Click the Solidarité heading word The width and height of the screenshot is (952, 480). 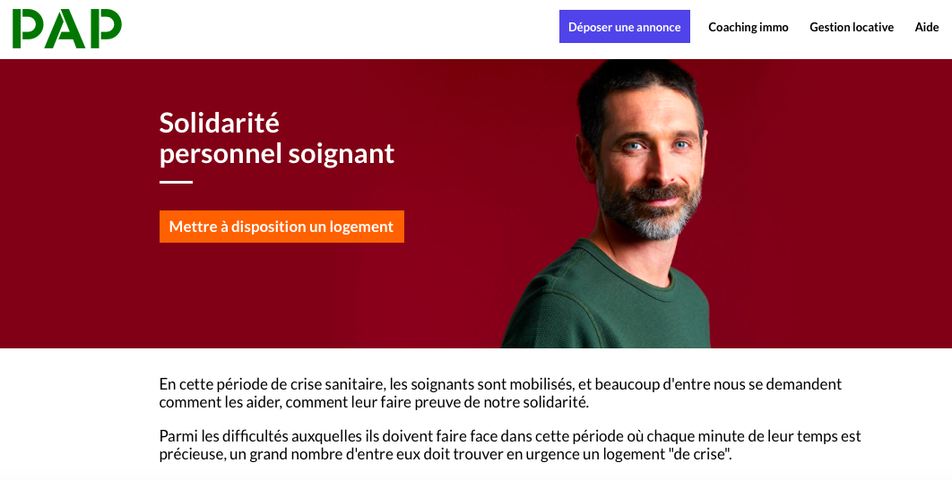(220, 123)
